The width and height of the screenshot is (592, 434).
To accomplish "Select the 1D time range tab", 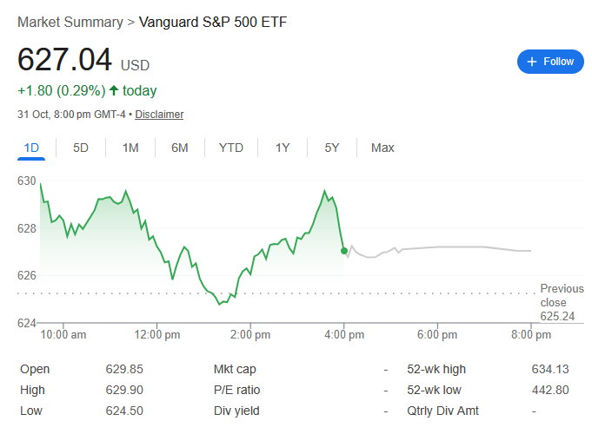I will tap(32, 148).
